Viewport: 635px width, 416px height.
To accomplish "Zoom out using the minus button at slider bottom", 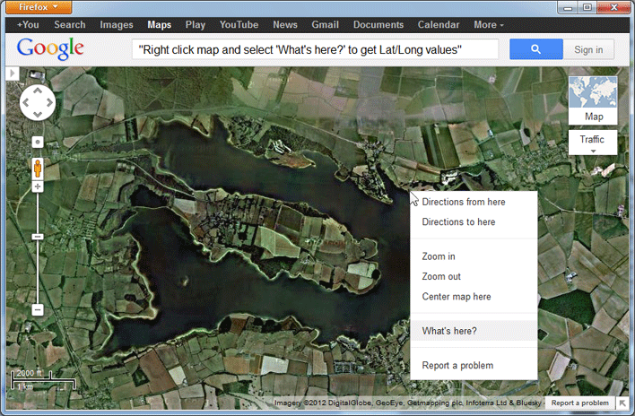I will click(38, 310).
